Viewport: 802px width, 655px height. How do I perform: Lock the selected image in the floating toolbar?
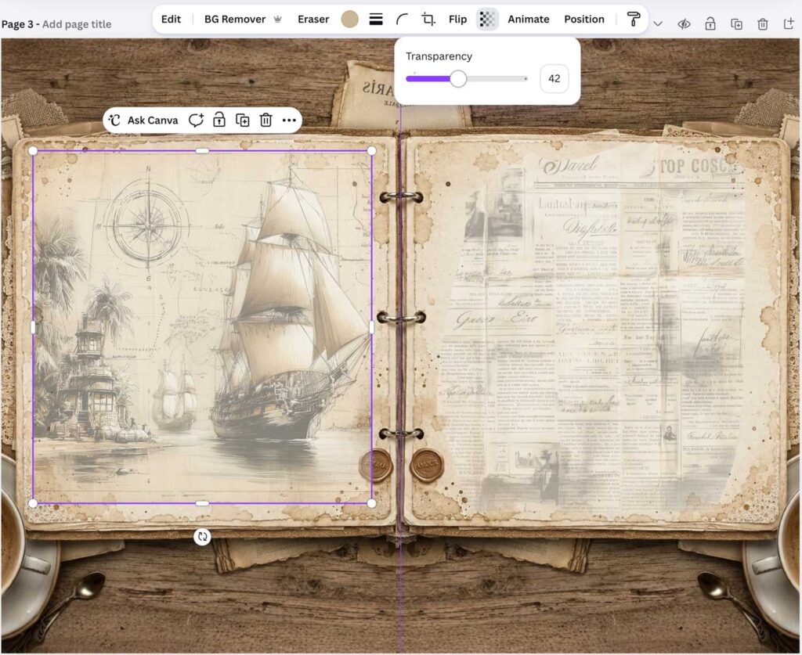click(219, 121)
